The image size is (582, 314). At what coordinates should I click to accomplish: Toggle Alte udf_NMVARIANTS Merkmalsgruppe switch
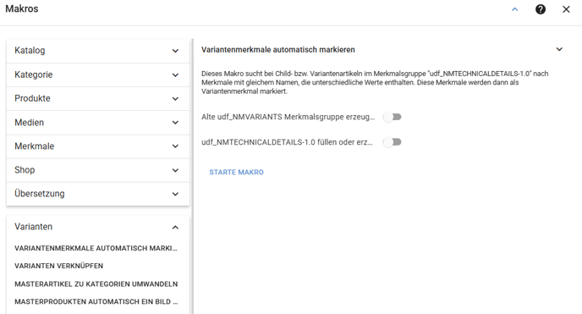393,117
